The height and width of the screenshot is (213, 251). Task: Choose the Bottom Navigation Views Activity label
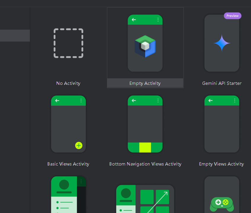tap(145, 164)
